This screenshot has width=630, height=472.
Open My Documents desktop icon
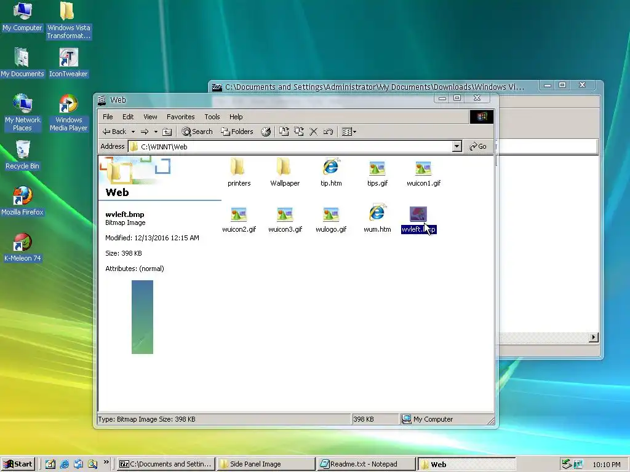click(23, 63)
